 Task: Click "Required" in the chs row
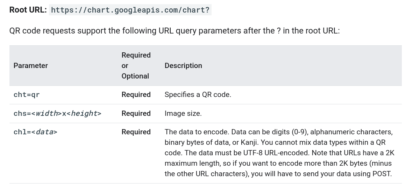pos(136,113)
